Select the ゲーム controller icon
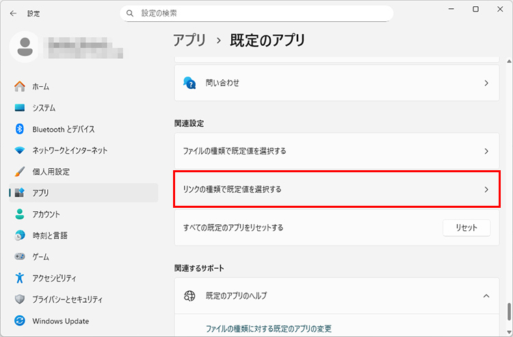 click(x=20, y=256)
